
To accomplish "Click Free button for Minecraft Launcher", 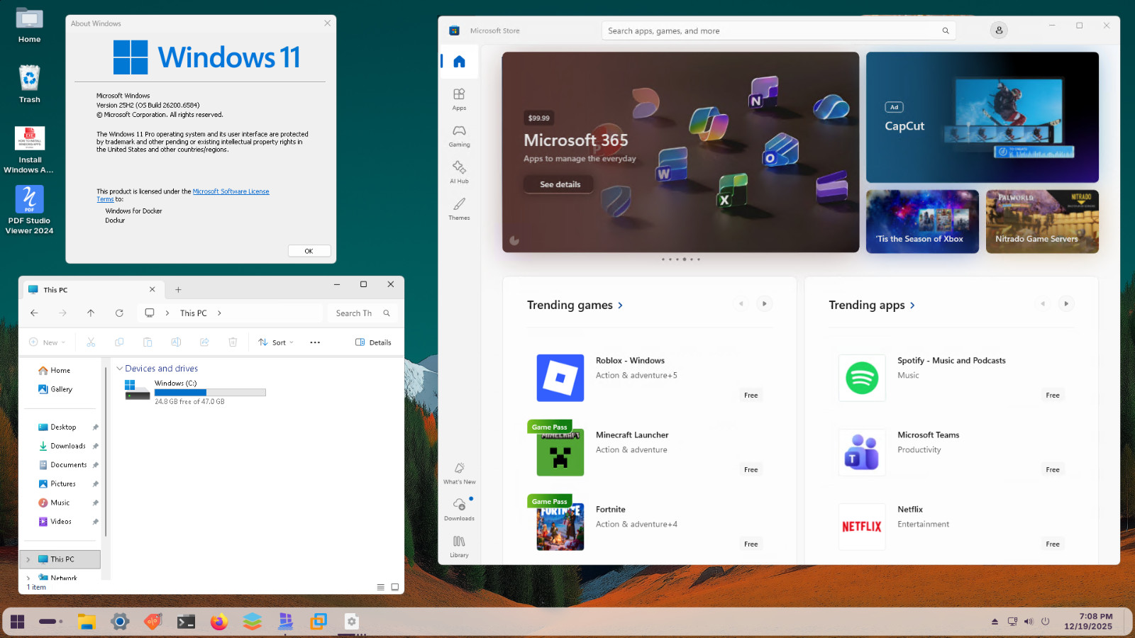I will (751, 470).
